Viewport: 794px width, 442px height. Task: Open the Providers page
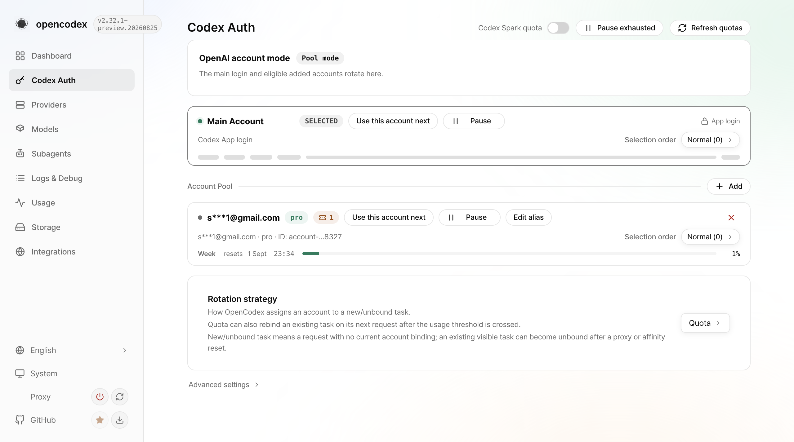point(72,105)
